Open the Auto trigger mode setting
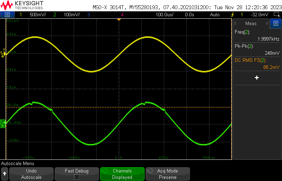The width and height of the screenshot is (282, 181). [x=214, y=14]
